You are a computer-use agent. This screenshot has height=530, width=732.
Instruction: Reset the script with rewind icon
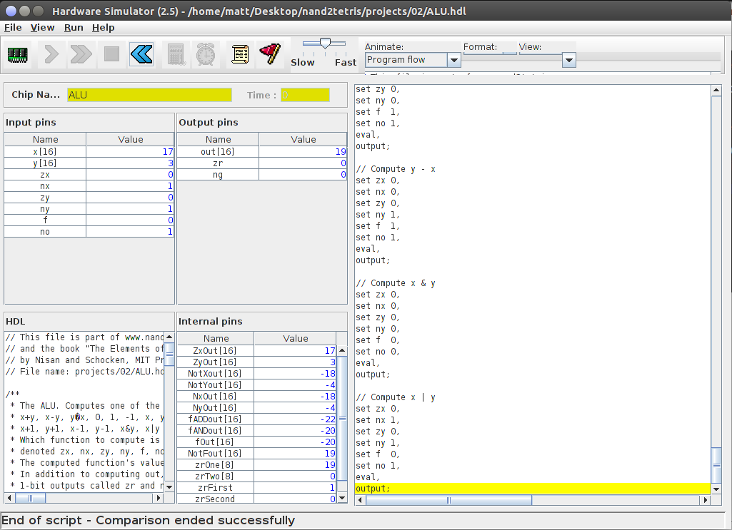tap(141, 53)
